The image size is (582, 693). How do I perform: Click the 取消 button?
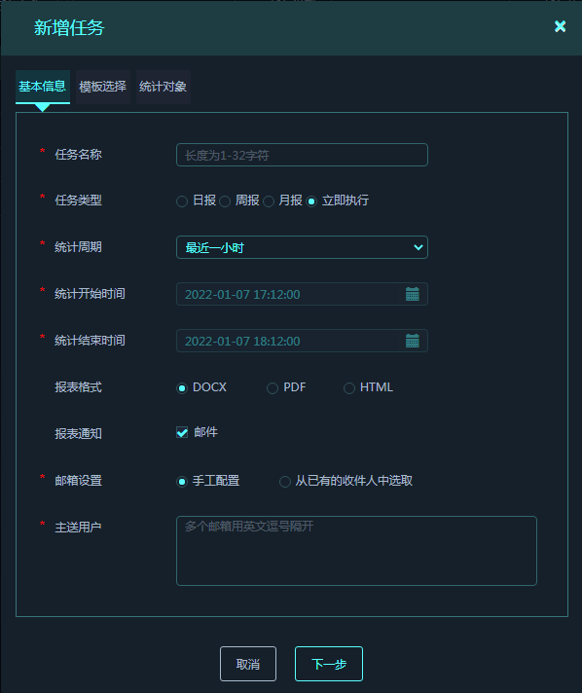click(248, 664)
